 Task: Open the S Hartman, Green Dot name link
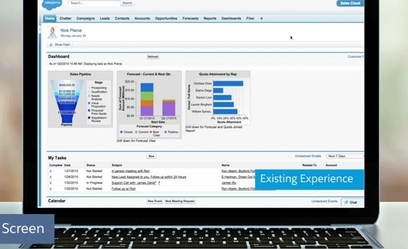238,177
